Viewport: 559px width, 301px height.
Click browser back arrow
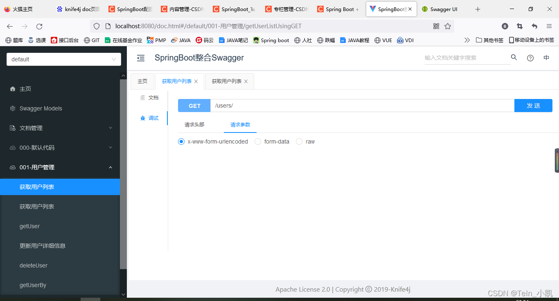point(10,26)
